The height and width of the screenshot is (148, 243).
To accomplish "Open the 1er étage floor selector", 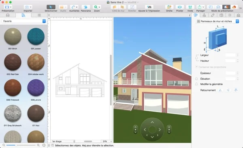I will click(63, 142).
